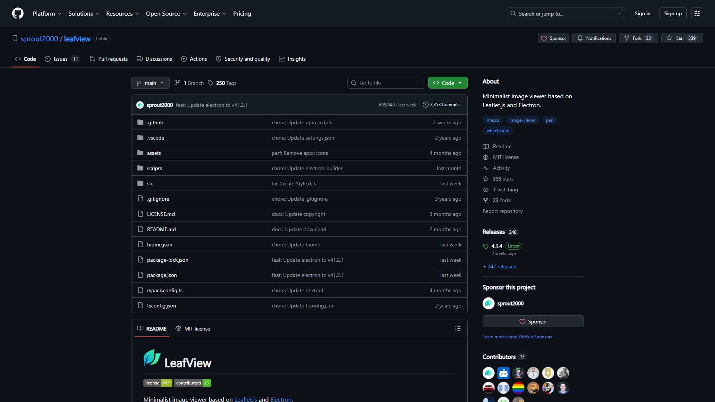715x402 pixels.
Task: Switch to the Issues tab
Action: pos(62,59)
